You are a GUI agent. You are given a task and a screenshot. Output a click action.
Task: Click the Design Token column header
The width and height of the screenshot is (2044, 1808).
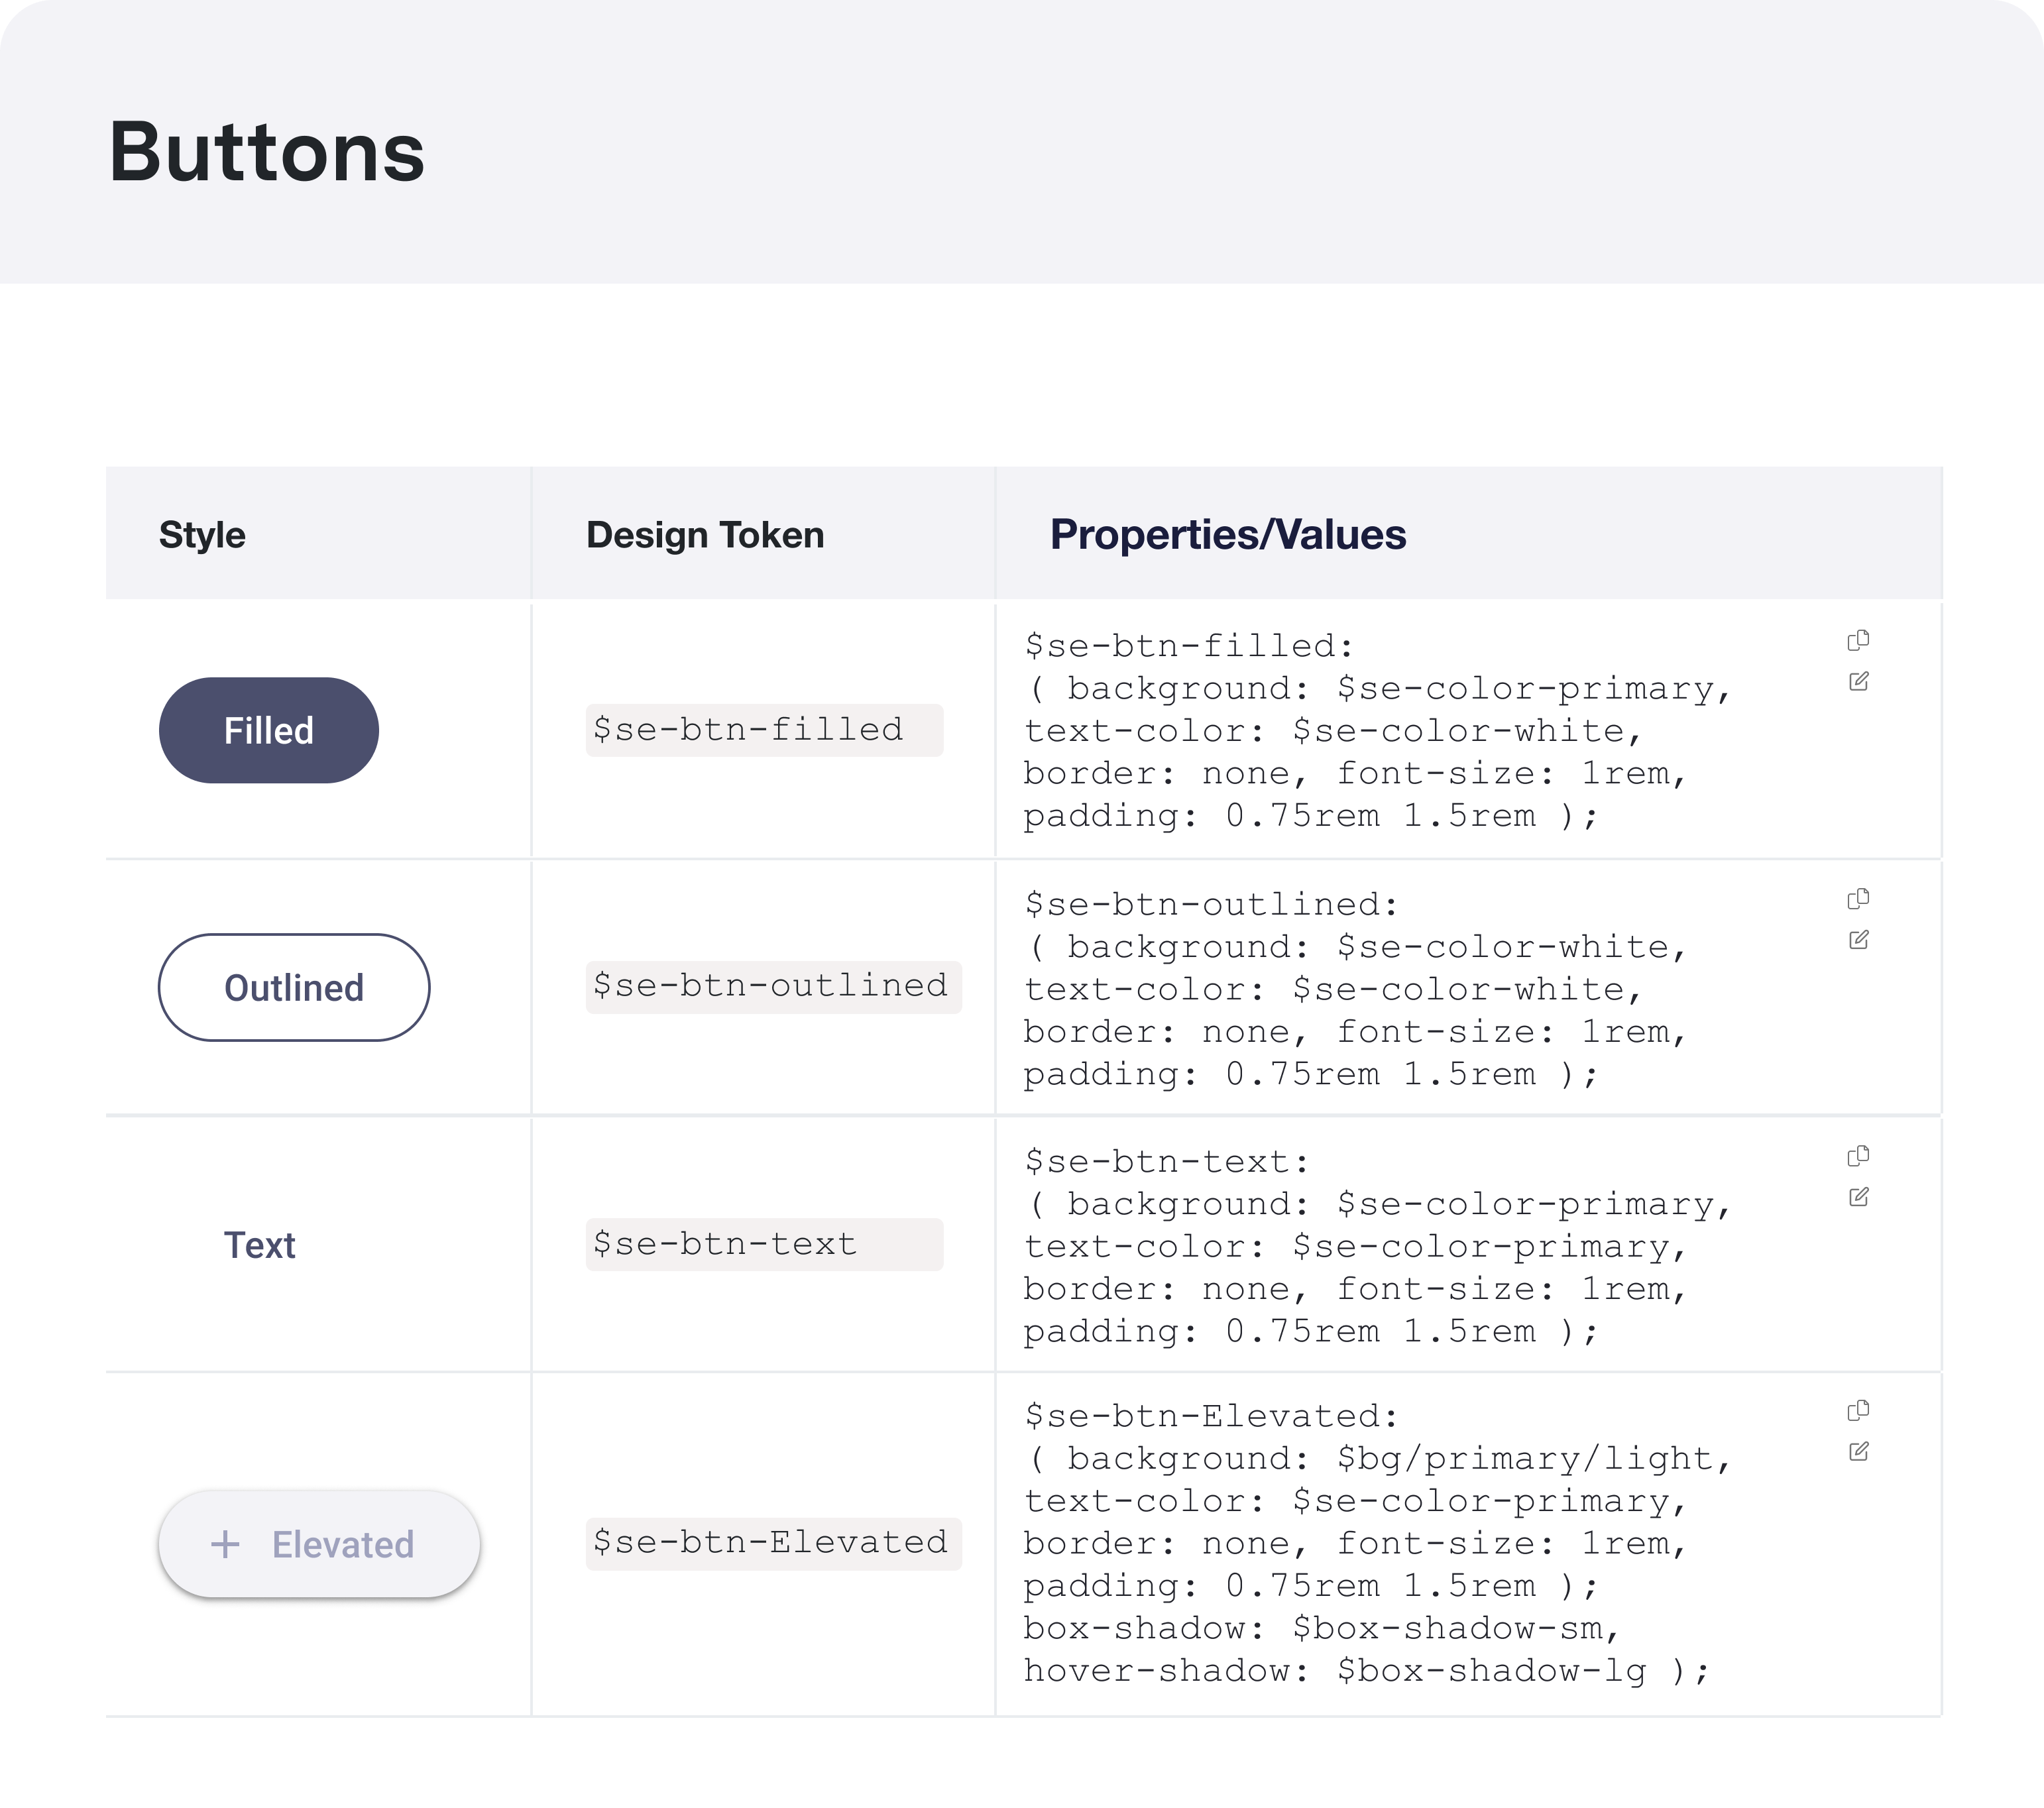pyautogui.click(x=705, y=535)
